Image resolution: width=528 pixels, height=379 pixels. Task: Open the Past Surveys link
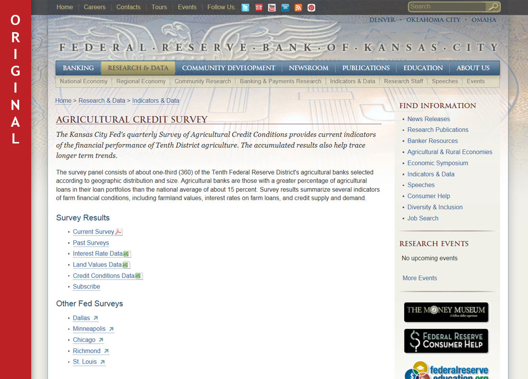point(91,243)
